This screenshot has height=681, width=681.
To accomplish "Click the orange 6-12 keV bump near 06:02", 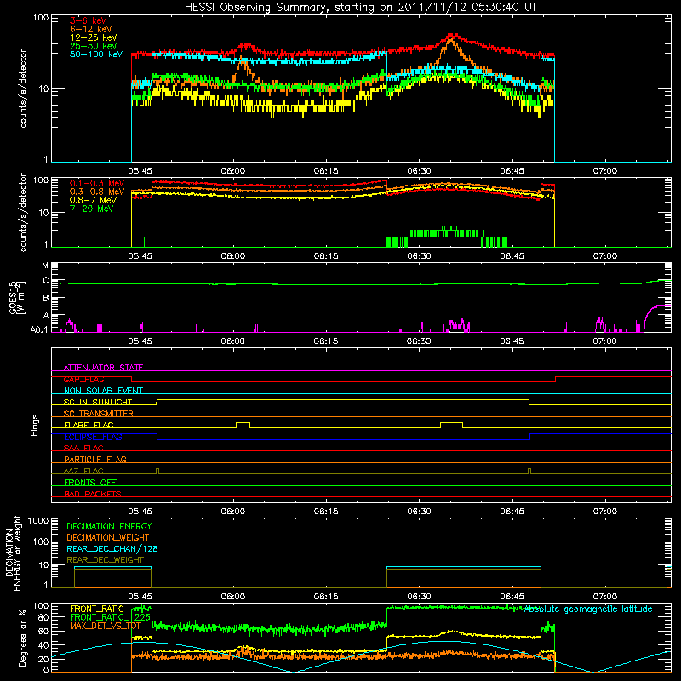I will point(244,67).
